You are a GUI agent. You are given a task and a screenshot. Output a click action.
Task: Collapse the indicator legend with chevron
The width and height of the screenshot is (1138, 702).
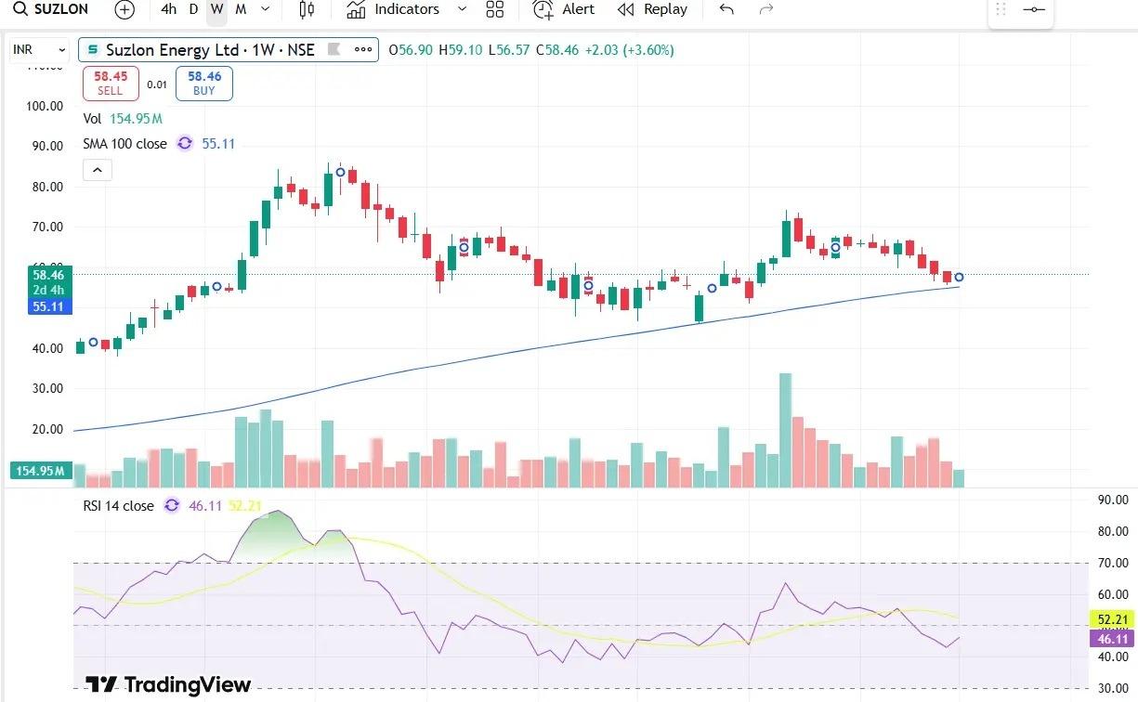(97, 170)
